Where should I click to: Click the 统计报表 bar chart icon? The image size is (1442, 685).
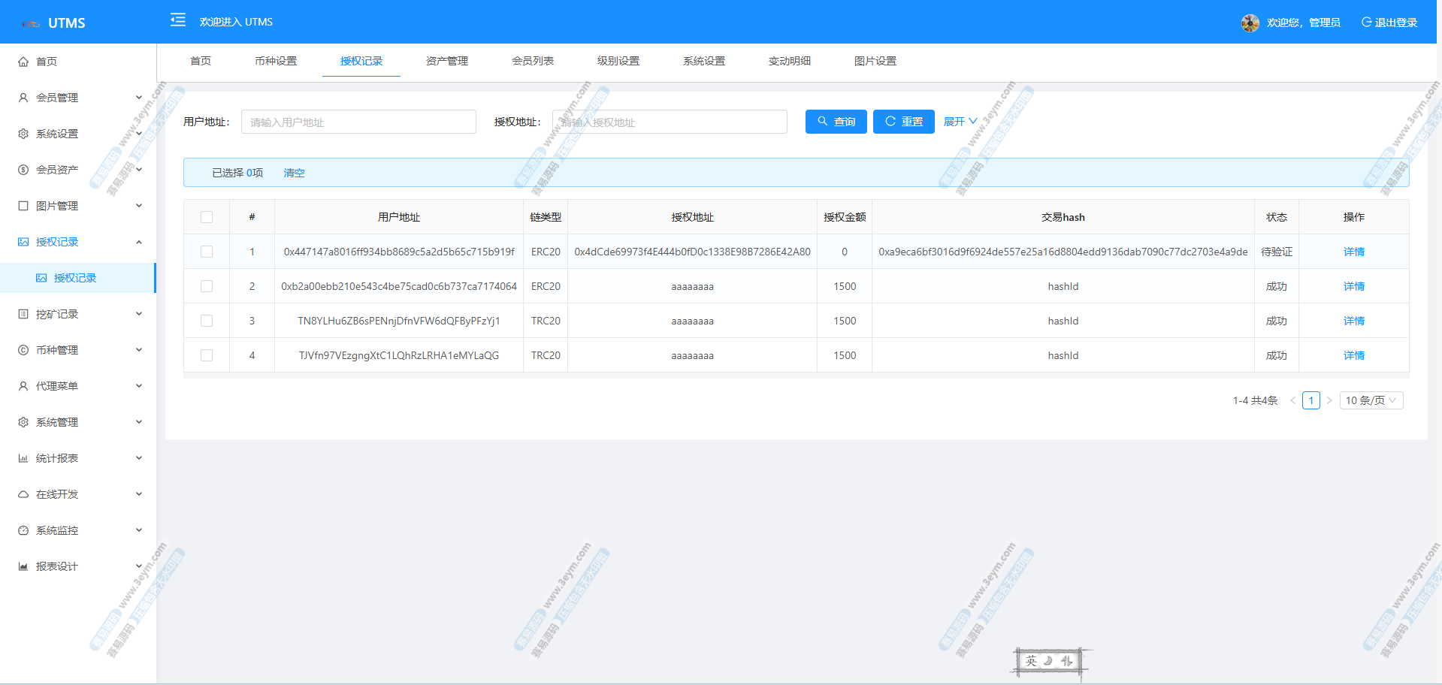click(23, 458)
